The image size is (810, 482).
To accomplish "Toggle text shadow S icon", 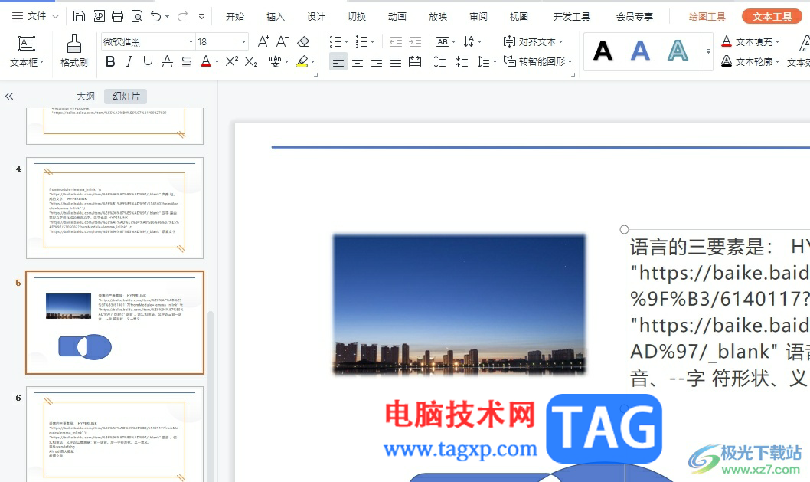I will pos(187,61).
